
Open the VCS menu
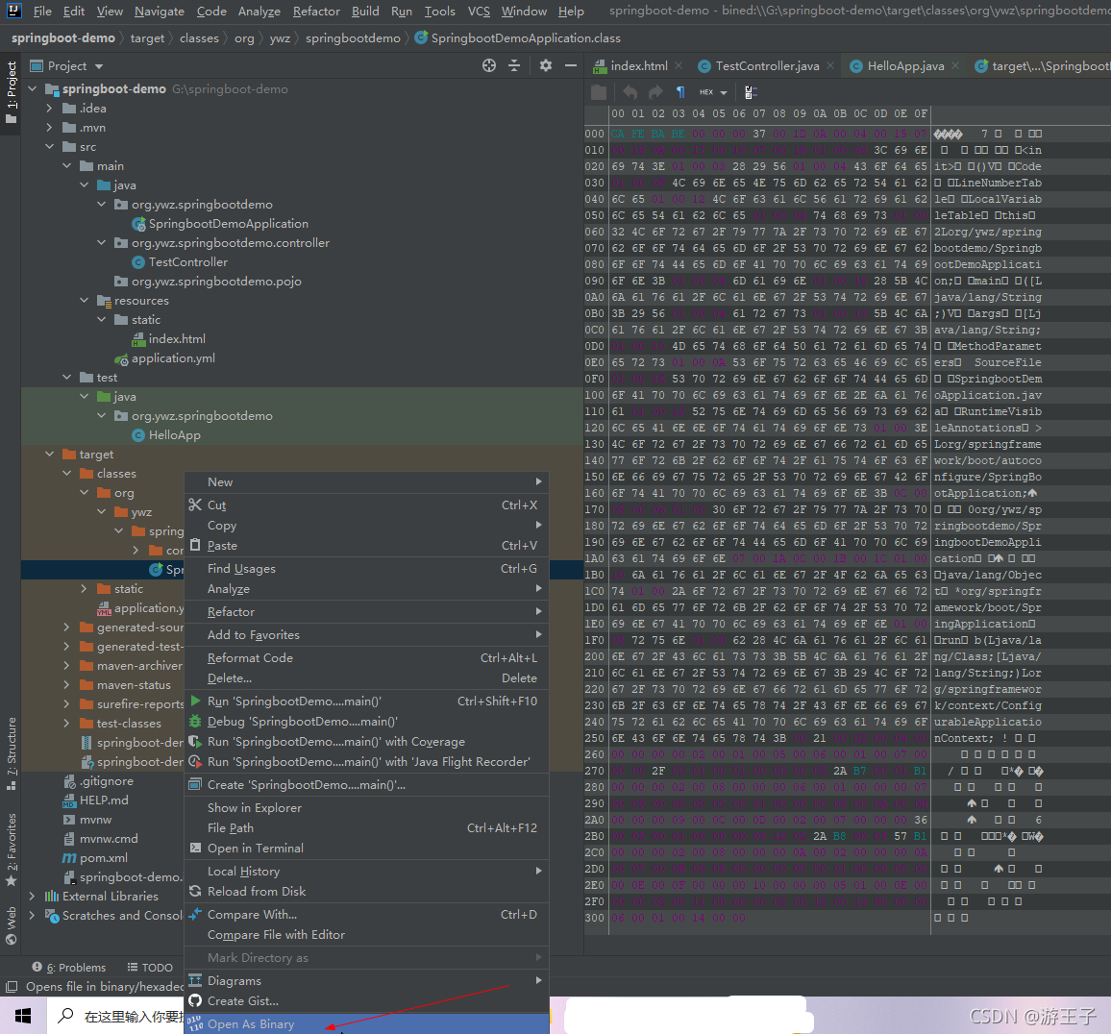(479, 12)
